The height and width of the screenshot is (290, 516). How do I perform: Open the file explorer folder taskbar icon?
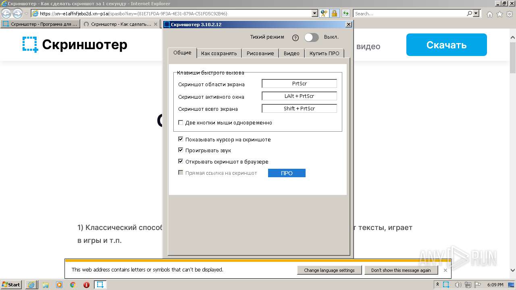pyautogui.click(x=46, y=285)
